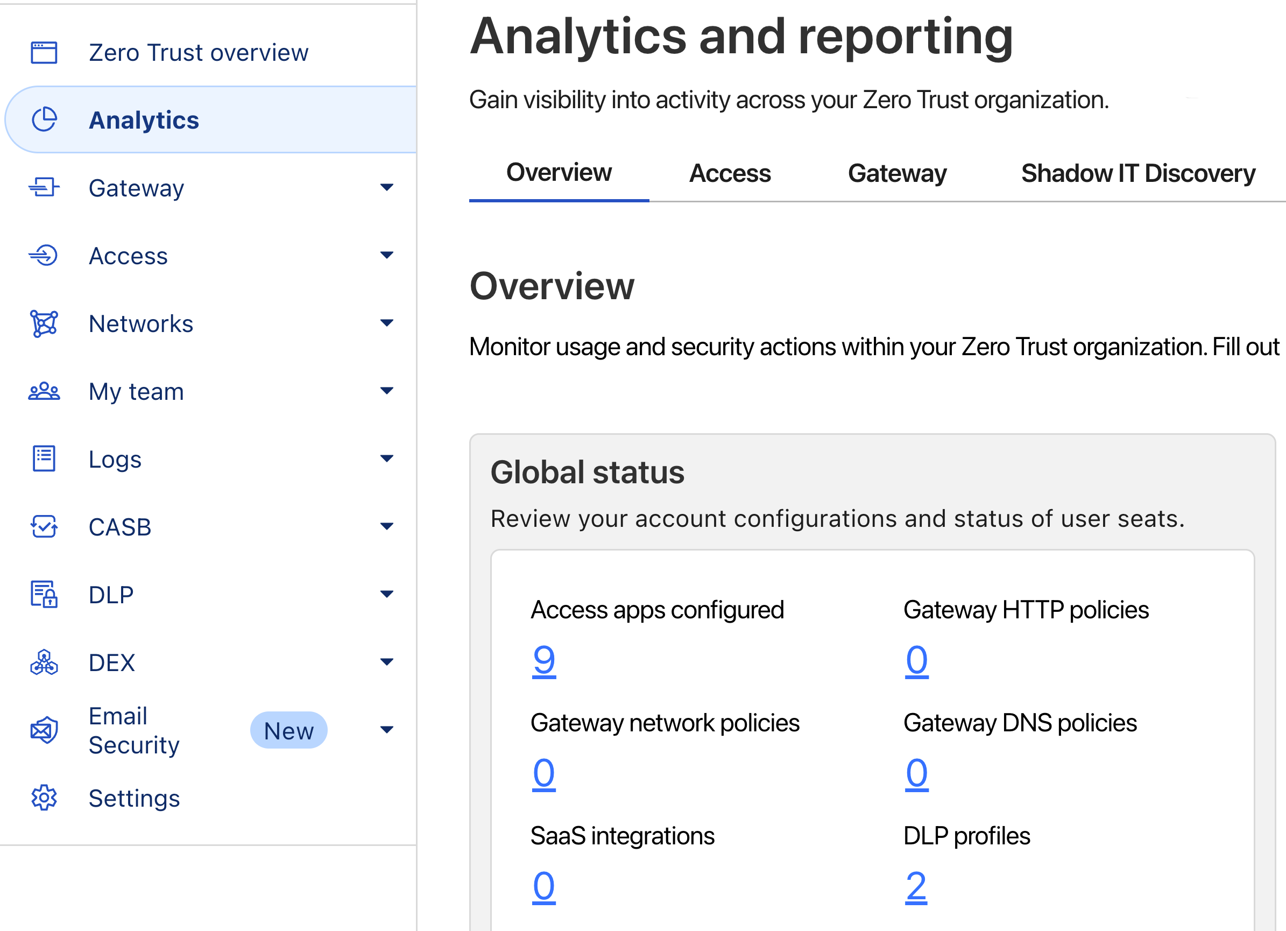This screenshot has height=931, width=1286.
Task: Click the Email Security envelope shield icon
Action: coord(44,730)
